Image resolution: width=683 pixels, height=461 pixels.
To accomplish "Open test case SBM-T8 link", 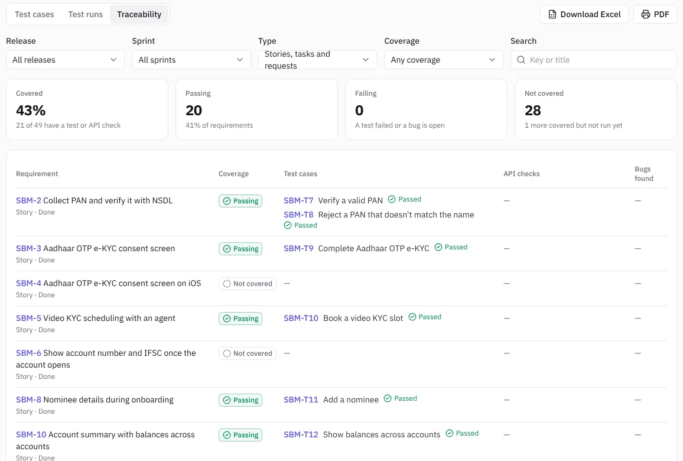I will [x=298, y=215].
